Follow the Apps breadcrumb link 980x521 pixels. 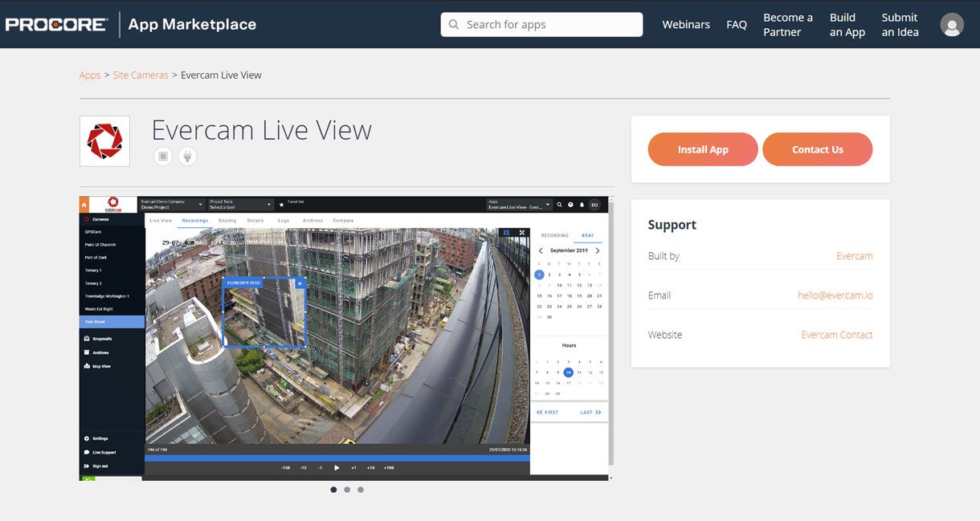(x=90, y=75)
